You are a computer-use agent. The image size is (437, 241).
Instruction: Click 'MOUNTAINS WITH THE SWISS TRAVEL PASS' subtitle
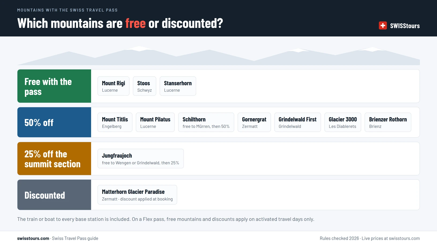click(x=68, y=10)
